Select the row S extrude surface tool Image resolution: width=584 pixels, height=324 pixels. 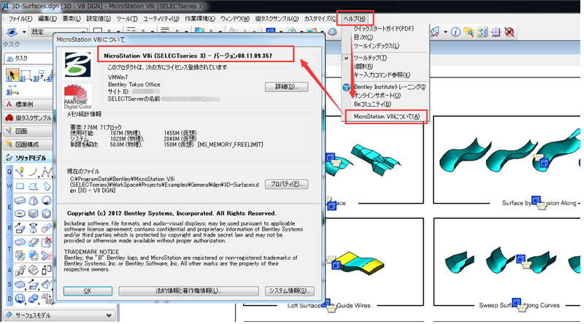pyautogui.click(x=33, y=285)
